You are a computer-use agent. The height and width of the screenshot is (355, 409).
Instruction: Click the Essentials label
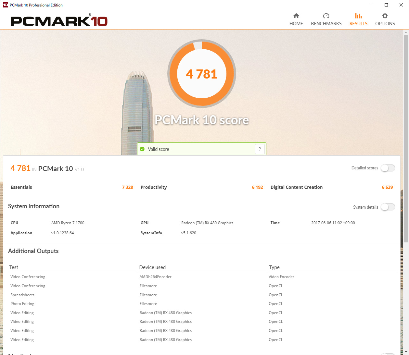(21, 187)
